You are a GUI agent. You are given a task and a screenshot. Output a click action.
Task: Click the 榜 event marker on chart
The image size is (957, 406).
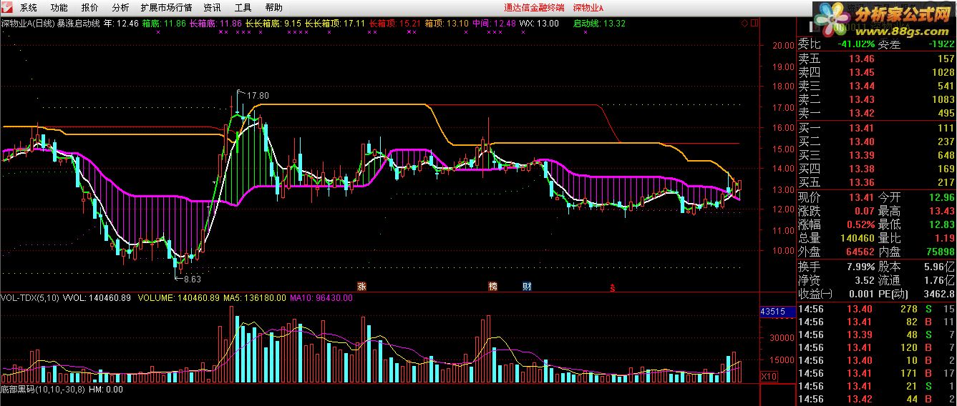[492, 286]
